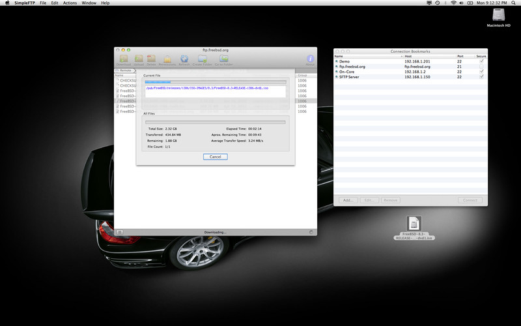The image size is (521, 326).
Task: Click the Refresh toolbar icon
Action: [184, 59]
